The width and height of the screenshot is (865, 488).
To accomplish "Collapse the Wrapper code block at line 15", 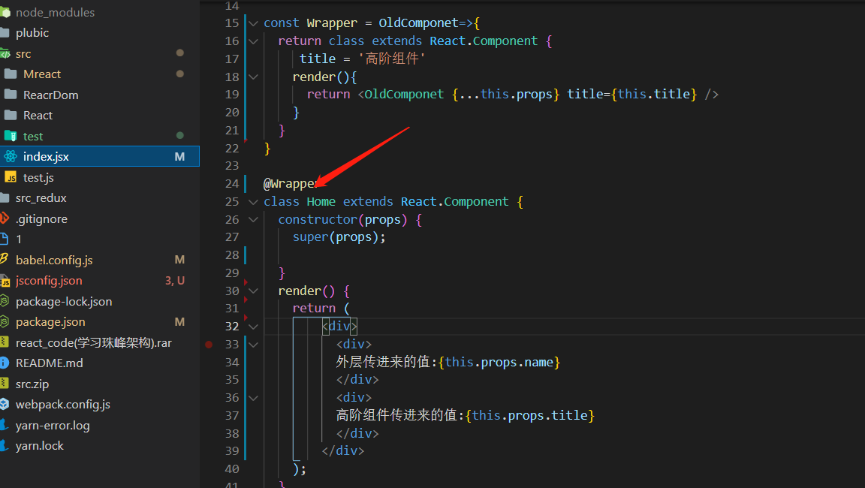I will coord(253,23).
